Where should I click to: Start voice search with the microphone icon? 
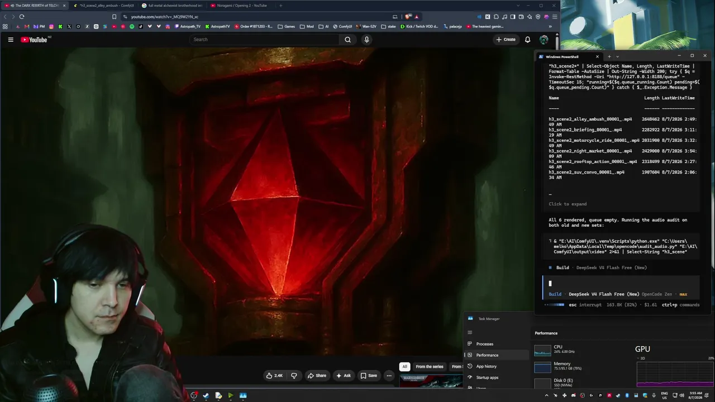coord(366,40)
